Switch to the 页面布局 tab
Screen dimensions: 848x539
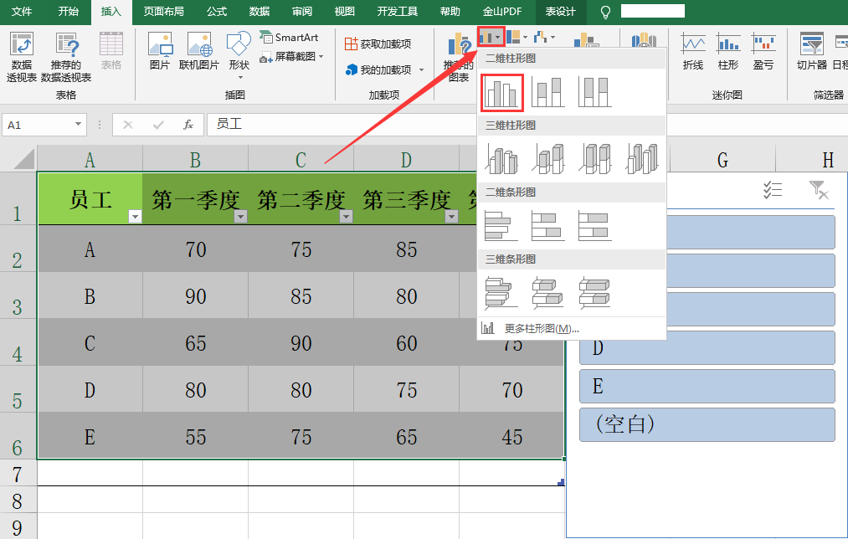pos(163,12)
